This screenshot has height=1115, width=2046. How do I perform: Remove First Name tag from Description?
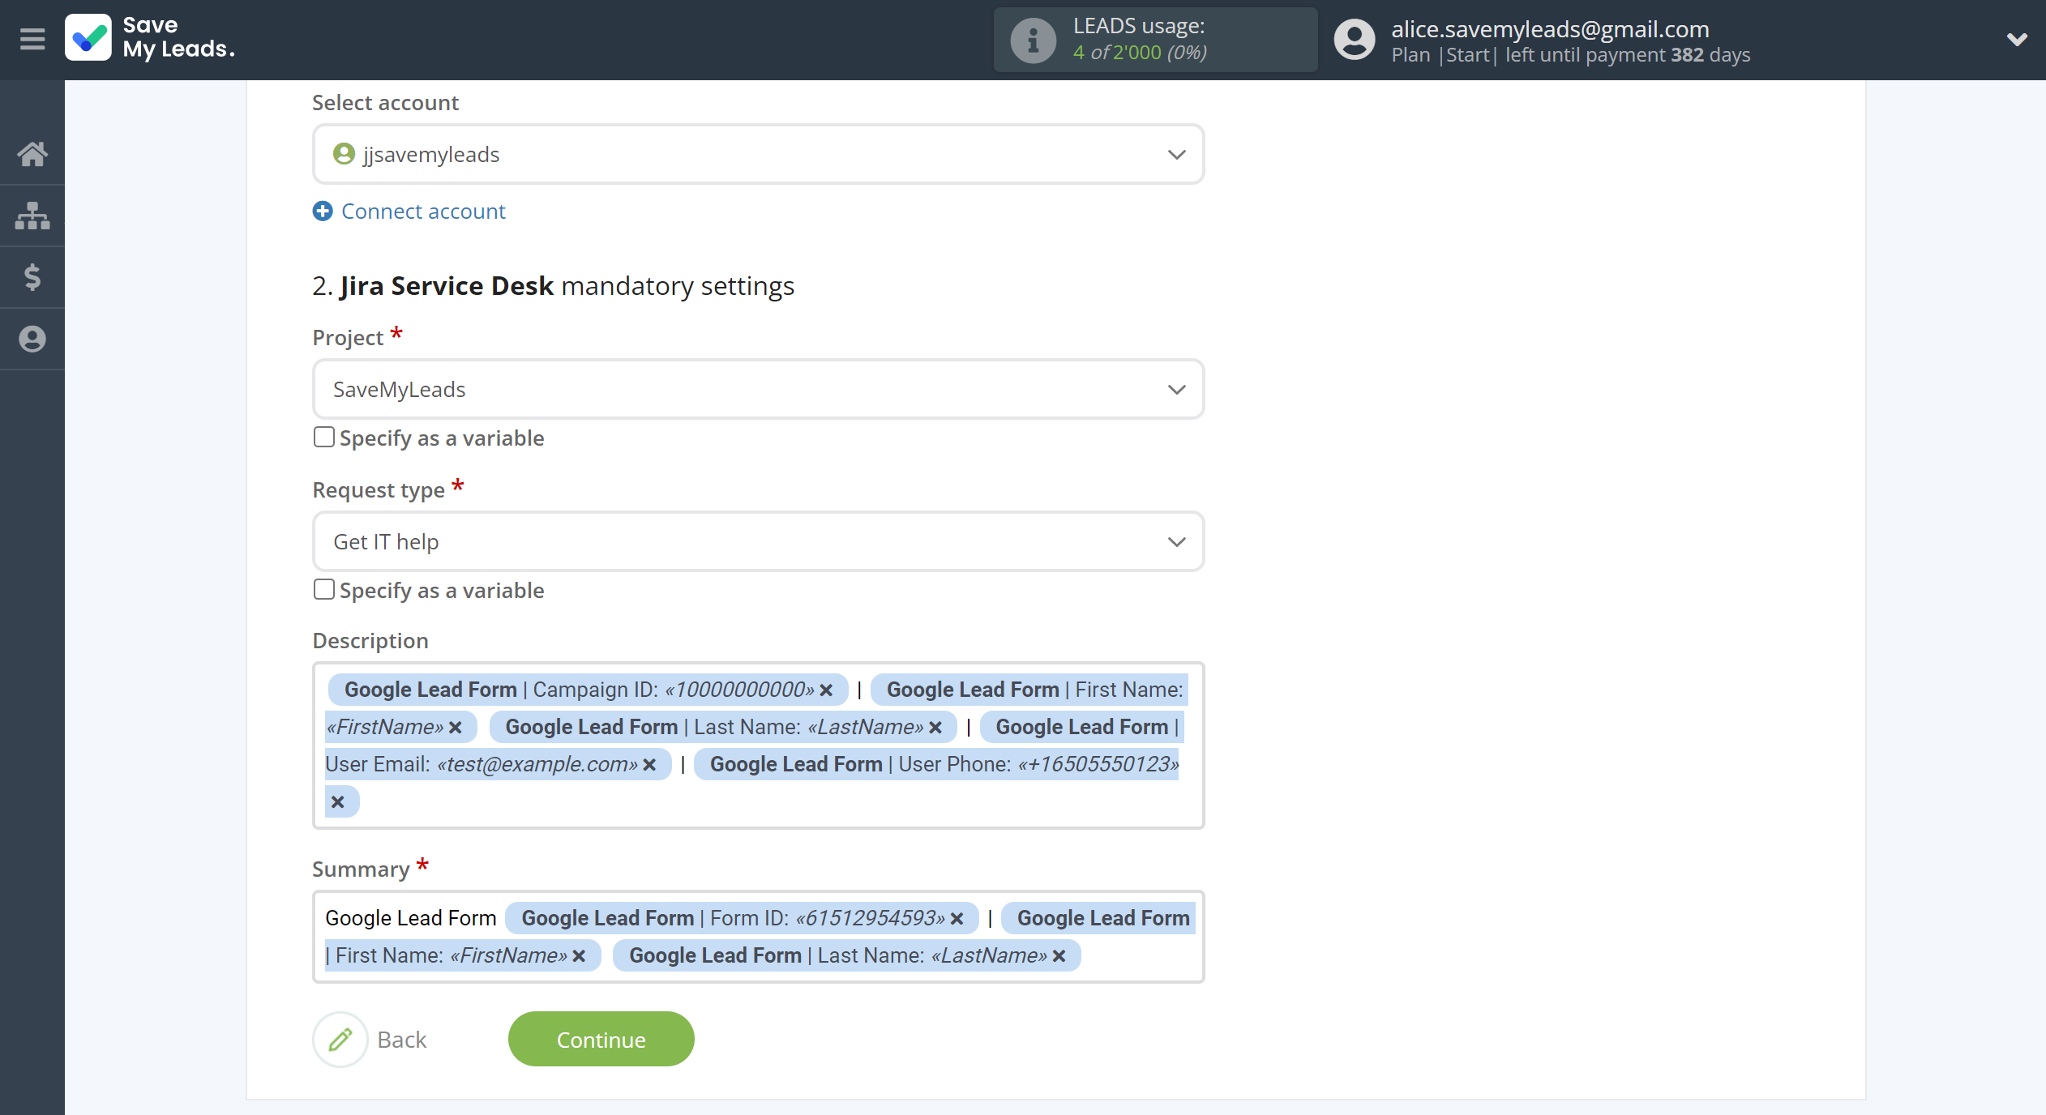tap(455, 728)
